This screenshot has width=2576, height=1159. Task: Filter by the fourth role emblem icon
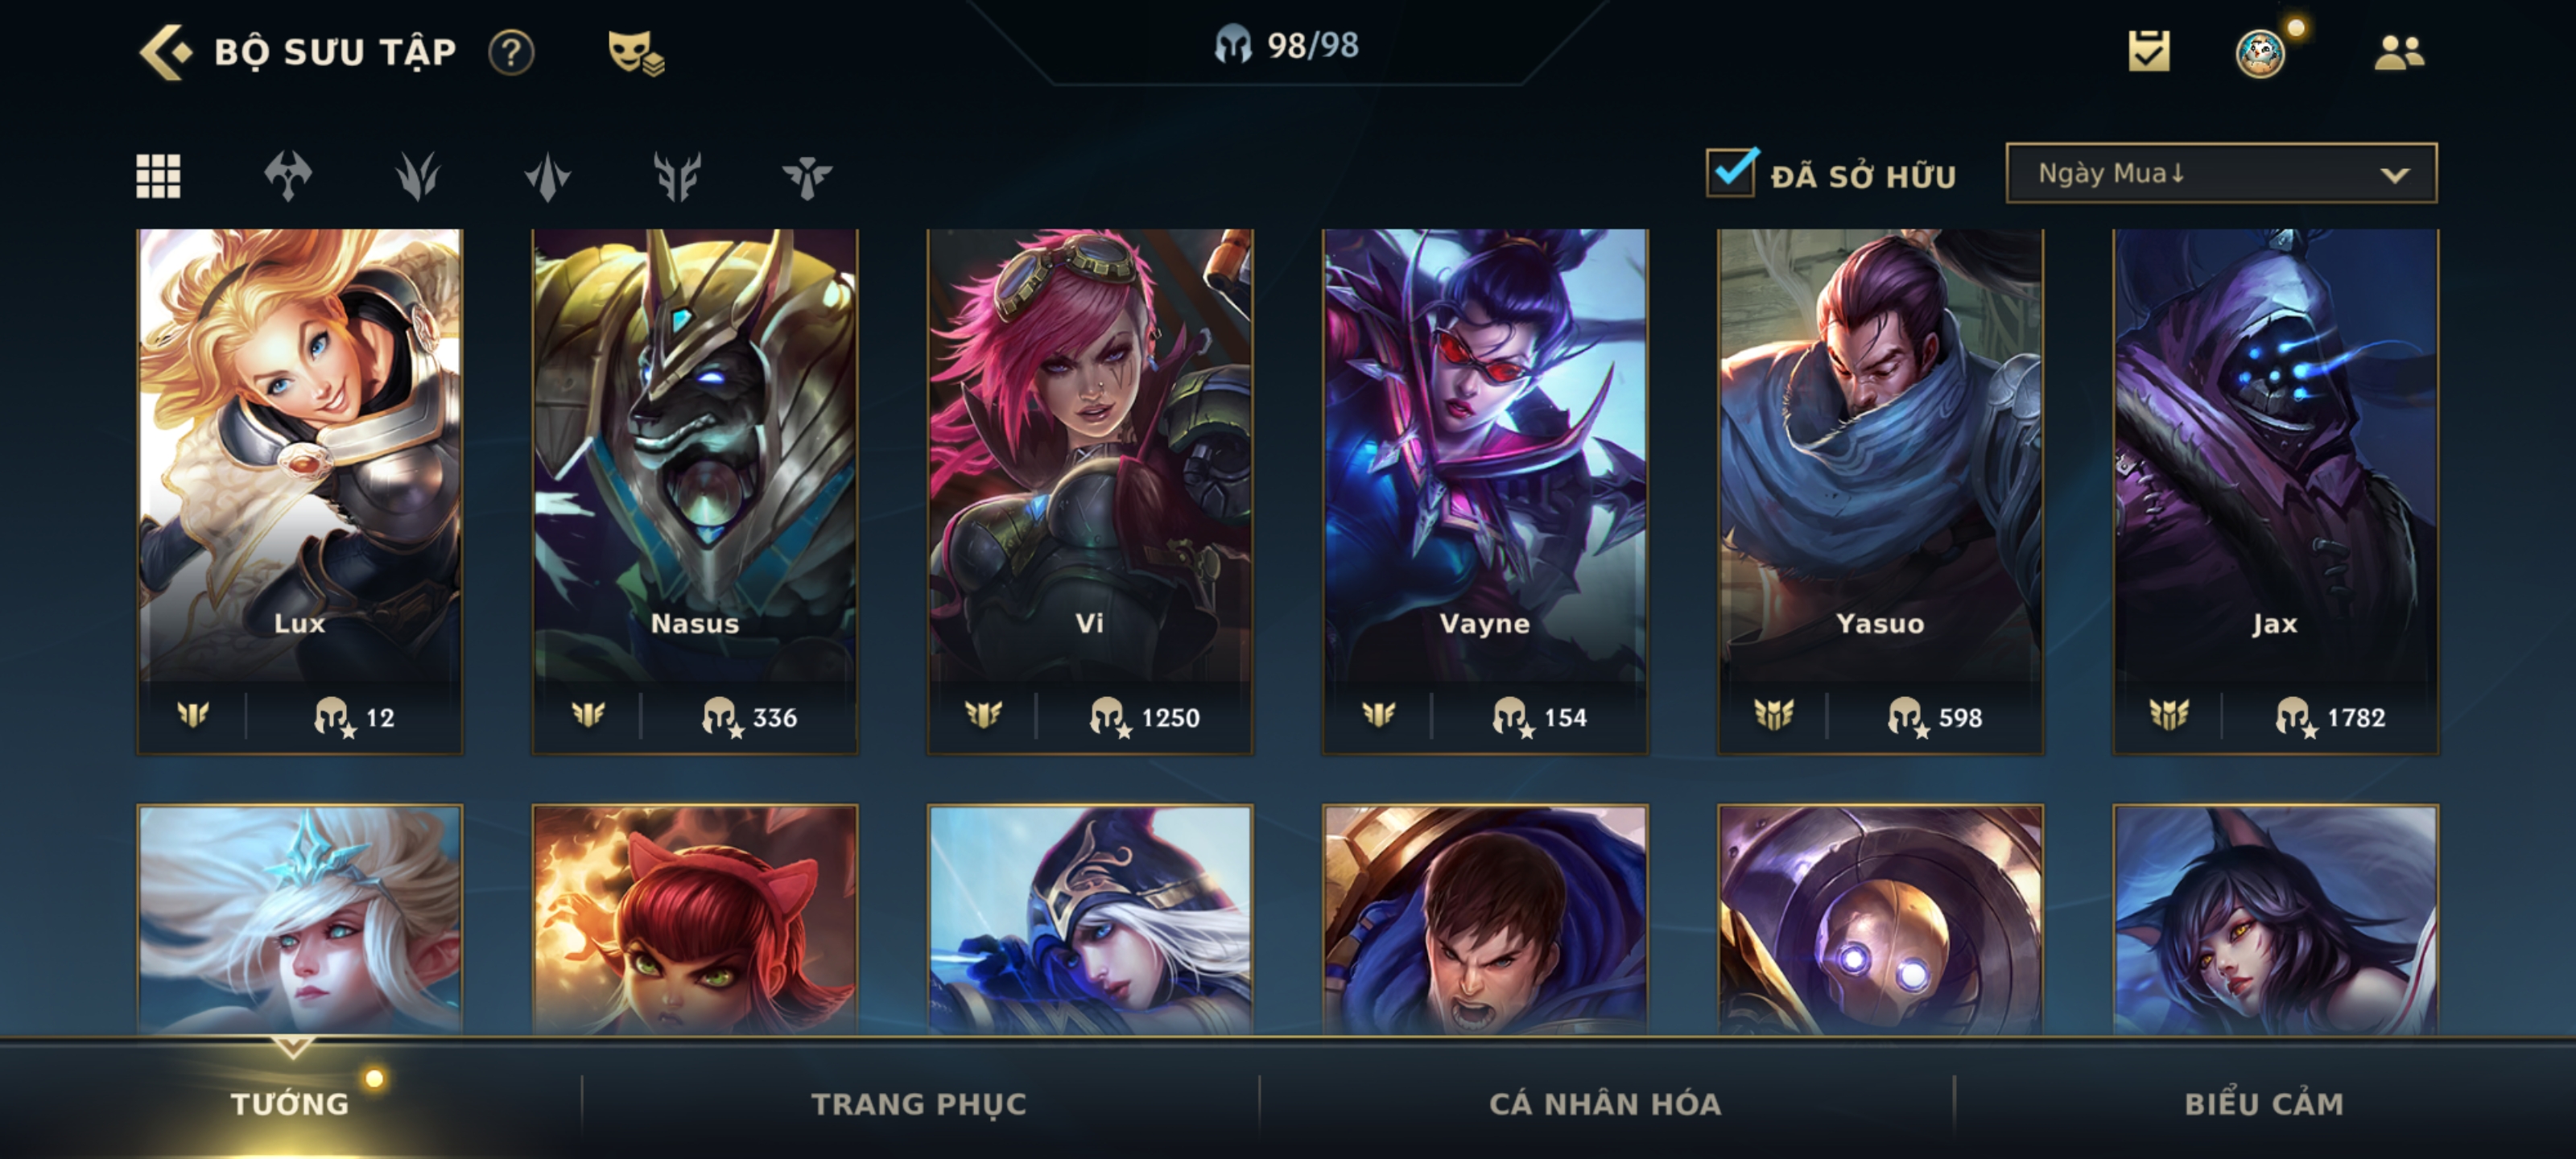pyautogui.click(x=677, y=176)
